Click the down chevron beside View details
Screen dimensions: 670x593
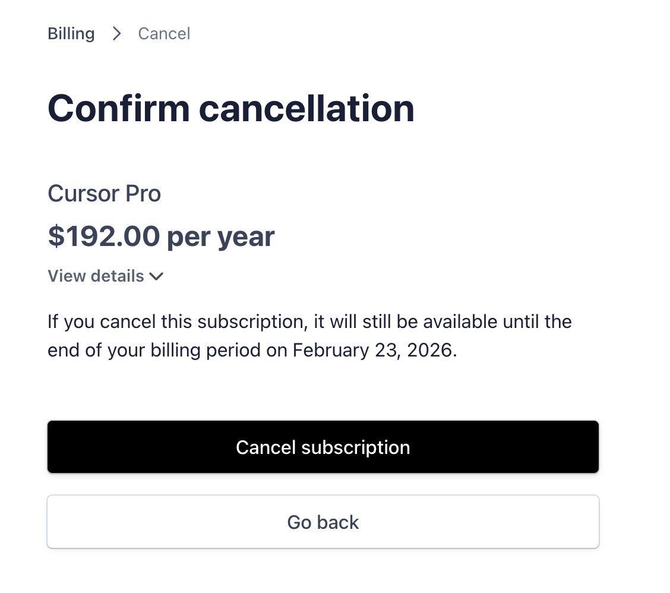click(x=157, y=276)
